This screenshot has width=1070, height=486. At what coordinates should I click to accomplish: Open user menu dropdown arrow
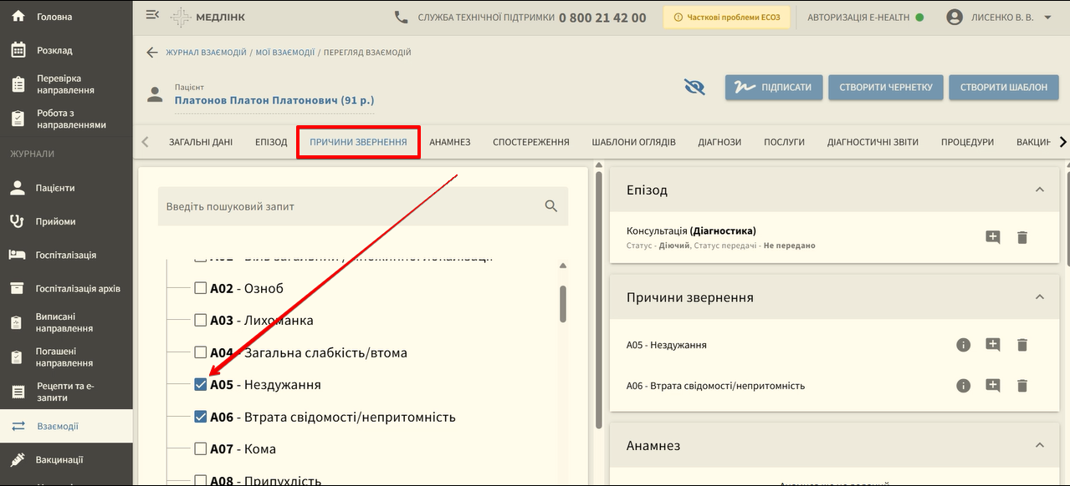point(1047,17)
